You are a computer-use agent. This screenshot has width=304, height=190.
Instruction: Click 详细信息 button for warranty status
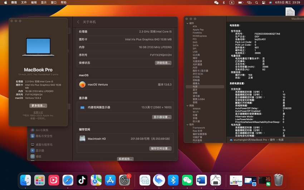163,63
